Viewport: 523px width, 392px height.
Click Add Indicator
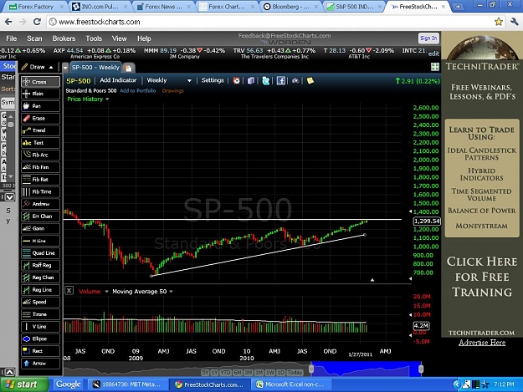click(118, 80)
